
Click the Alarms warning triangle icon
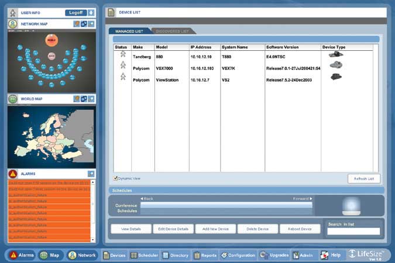[x=13, y=174]
